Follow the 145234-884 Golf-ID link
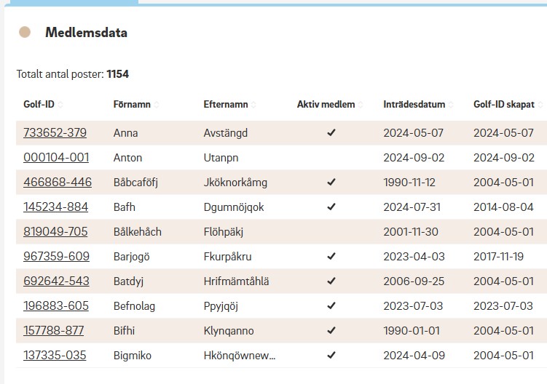 (55, 207)
